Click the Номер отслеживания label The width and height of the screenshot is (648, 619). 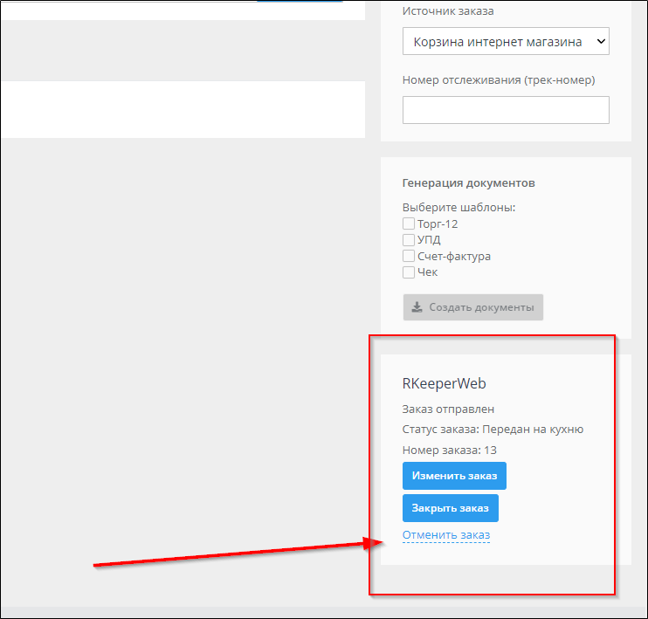coord(498,80)
